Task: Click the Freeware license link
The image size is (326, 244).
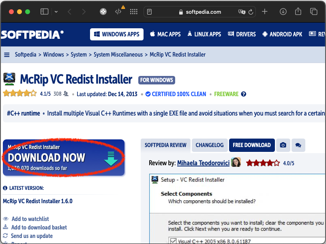Action: click(x=226, y=94)
